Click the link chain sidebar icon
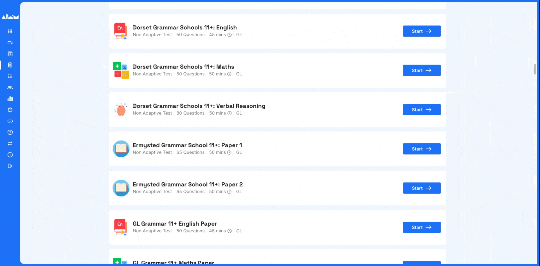This screenshot has height=266, width=540. coord(10,121)
